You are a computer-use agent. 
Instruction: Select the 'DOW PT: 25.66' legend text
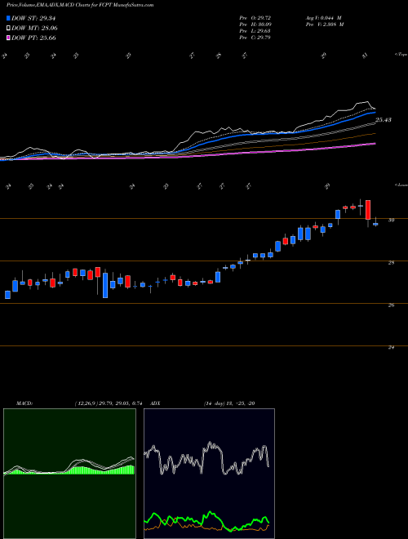click(x=33, y=38)
